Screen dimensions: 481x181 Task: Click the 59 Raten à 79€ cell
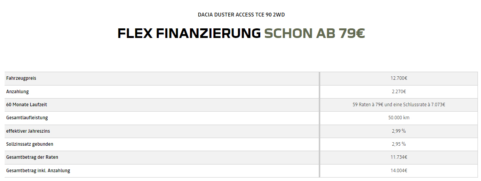[x=399, y=105]
